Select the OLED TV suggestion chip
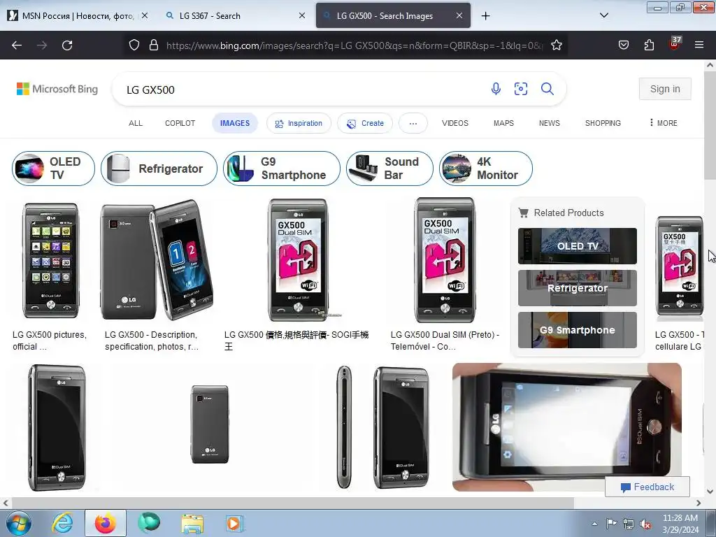This screenshot has width=716, height=537. [53, 169]
